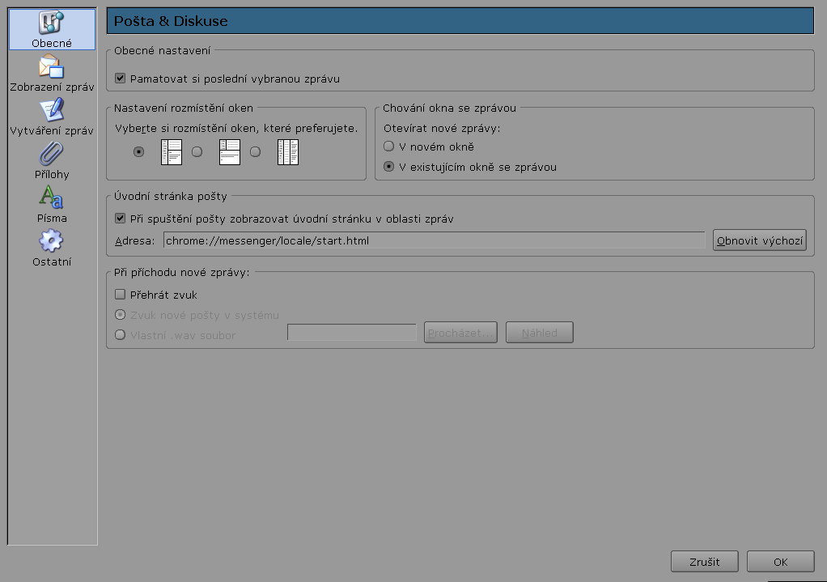Select V existujícím okně se zprávou option

pyautogui.click(x=388, y=167)
